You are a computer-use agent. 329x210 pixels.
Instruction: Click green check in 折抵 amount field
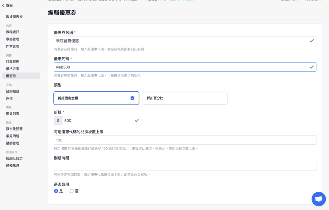(x=137, y=121)
